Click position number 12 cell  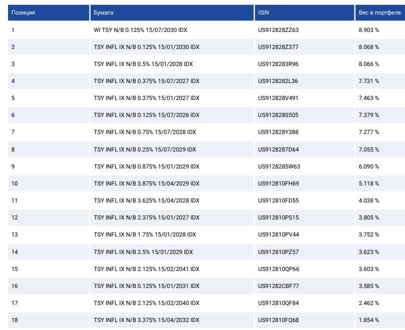[x=15, y=217]
